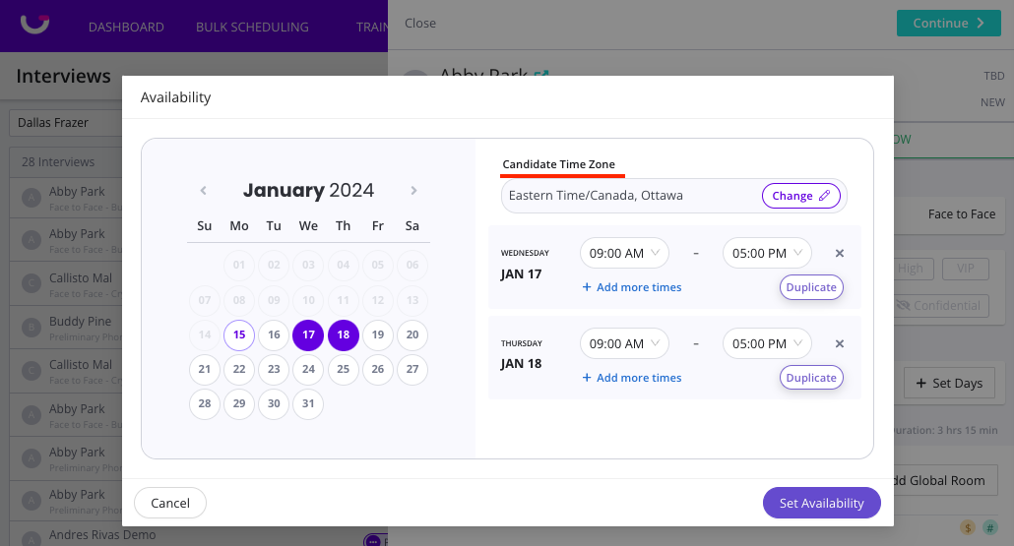Remove the Thursday Jan 18 time slot

pos(840,343)
